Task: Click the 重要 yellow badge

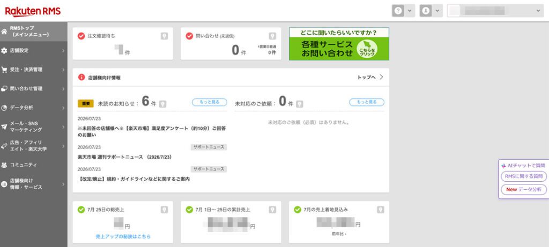Action: click(85, 104)
